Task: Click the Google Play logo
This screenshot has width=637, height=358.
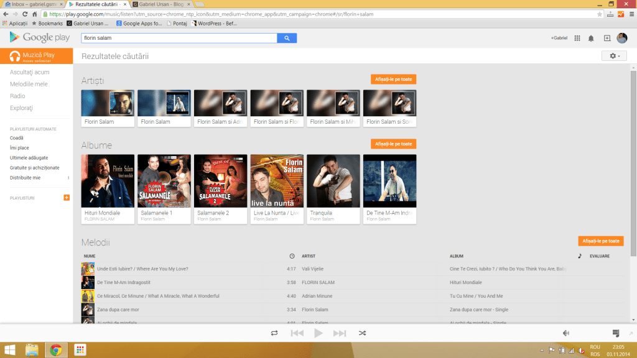Action: [40, 37]
